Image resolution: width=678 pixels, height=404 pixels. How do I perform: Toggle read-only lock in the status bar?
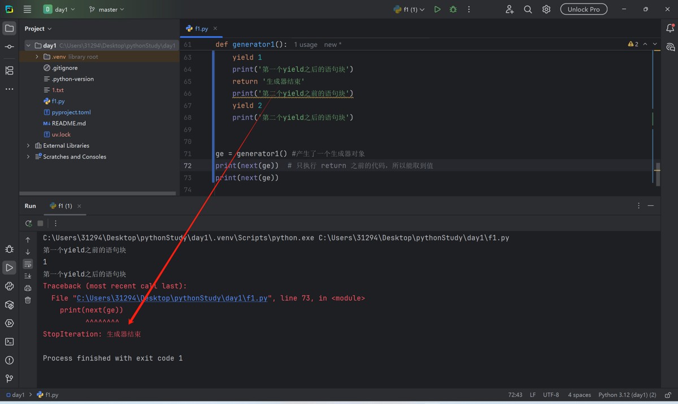668,395
